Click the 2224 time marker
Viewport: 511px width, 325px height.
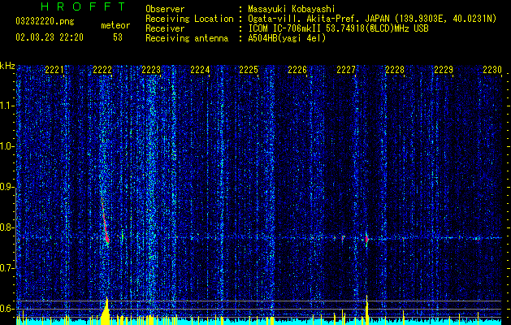pyautogui.click(x=200, y=70)
